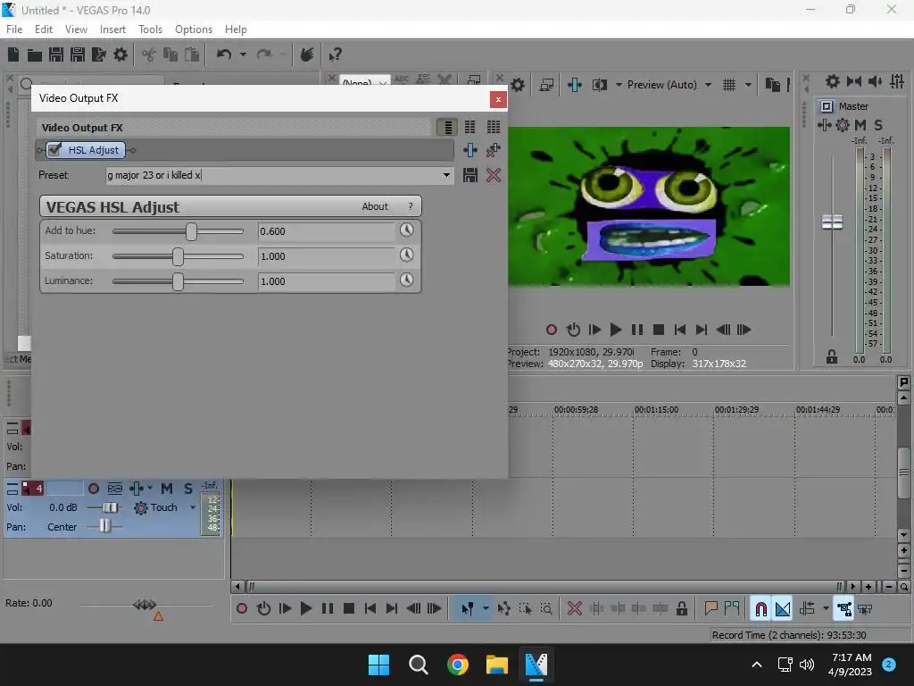This screenshot has width=914, height=686.
Task: Cut selection with scissors icon
Action: pyautogui.click(x=149, y=54)
